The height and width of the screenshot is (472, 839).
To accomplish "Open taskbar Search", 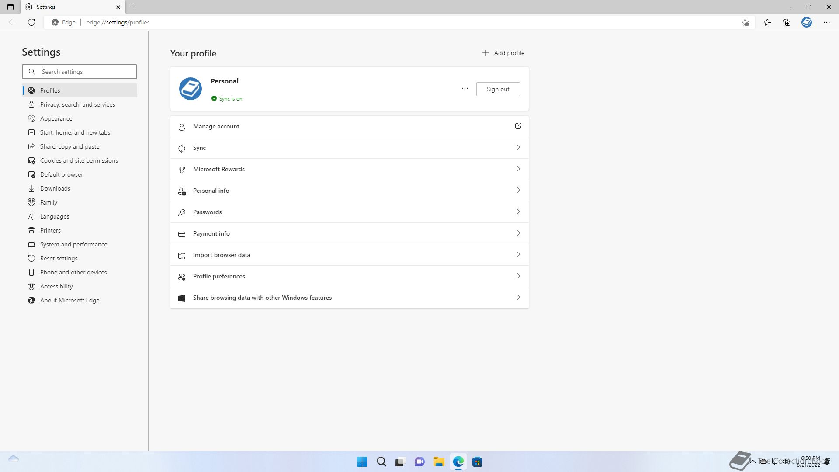I will (381, 462).
